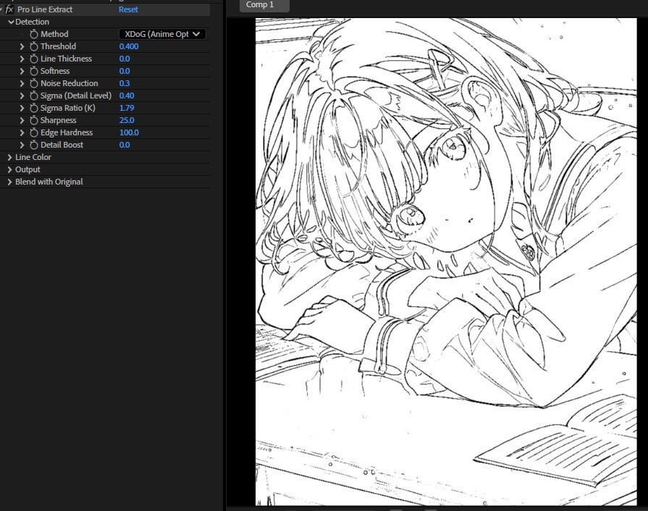Toggle the Detail Boost stopwatch
The height and width of the screenshot is (511, 648).
point(34,145)
